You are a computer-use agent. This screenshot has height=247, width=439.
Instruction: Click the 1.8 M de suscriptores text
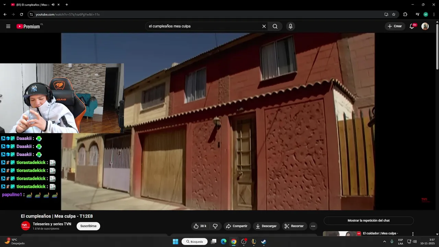tap(46, 229)
